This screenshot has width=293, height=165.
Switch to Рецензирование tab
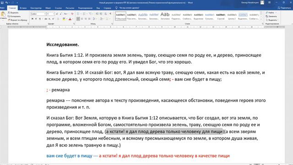tap(85, 8)
